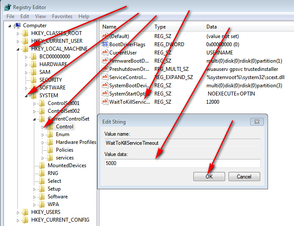Expand the Enum node

pyautogui.click(x=42, y=135)
